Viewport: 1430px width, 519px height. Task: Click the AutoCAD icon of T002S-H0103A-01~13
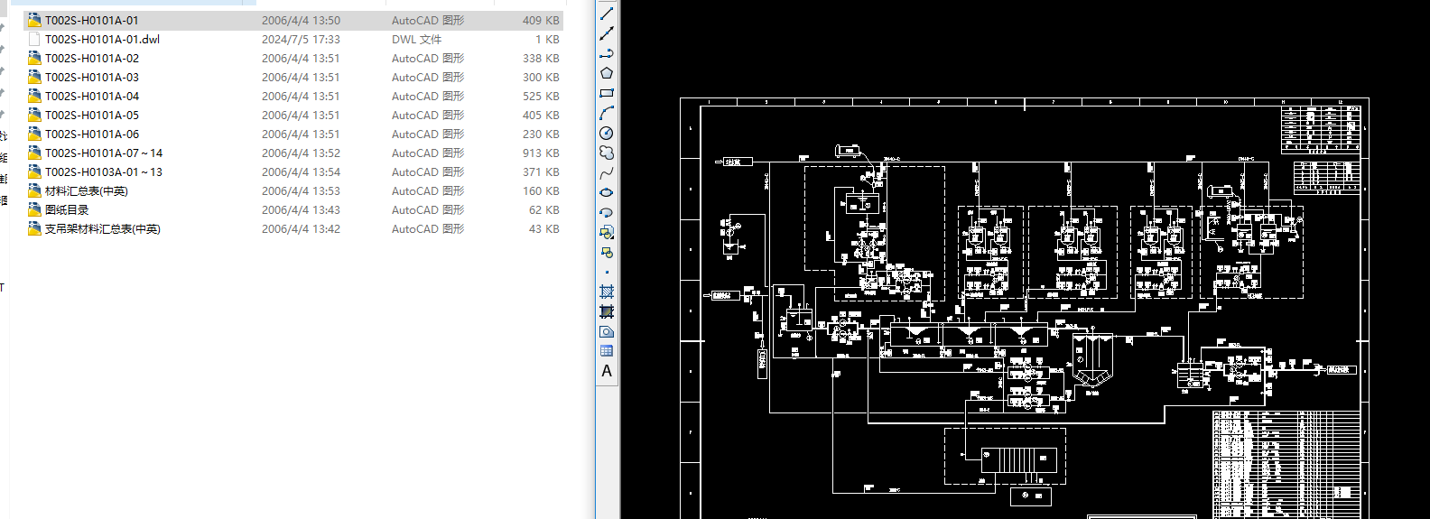[x=34, y=171]
